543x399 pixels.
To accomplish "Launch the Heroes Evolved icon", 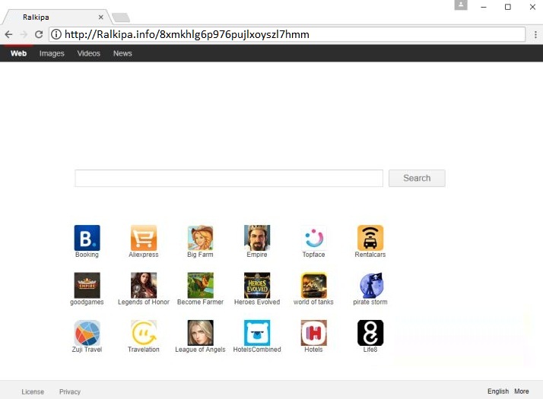I will (257, 286).
